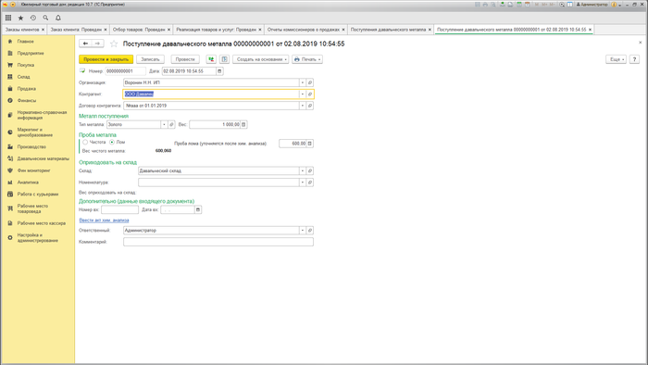The width and height of the screenshot is (648, 365).
Task: Click into the Номер input field
Action: (125, 71)
